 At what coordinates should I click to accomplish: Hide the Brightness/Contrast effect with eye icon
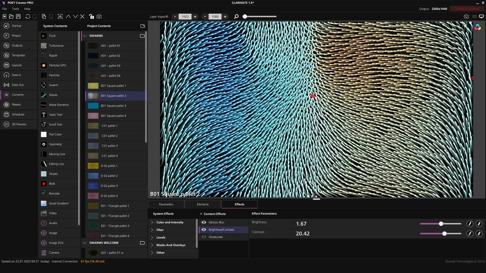tap(204, 230)
